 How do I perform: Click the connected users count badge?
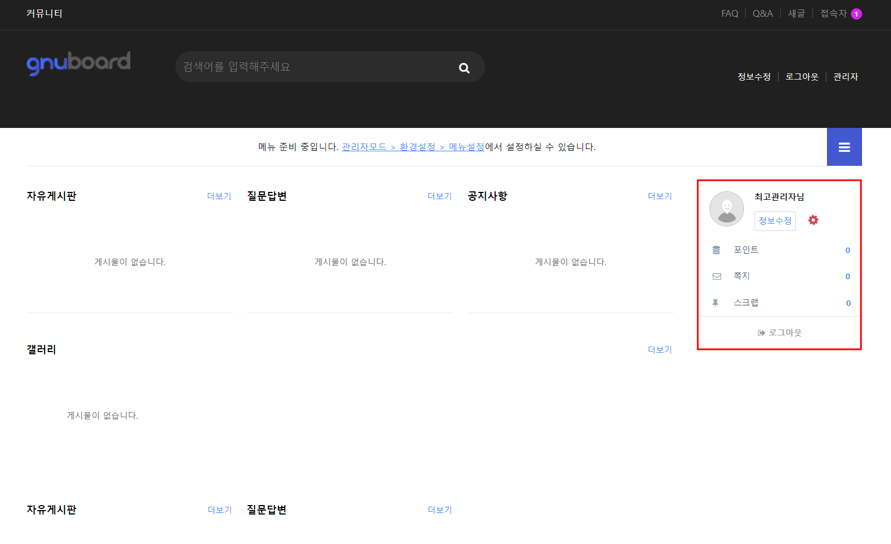856,14
